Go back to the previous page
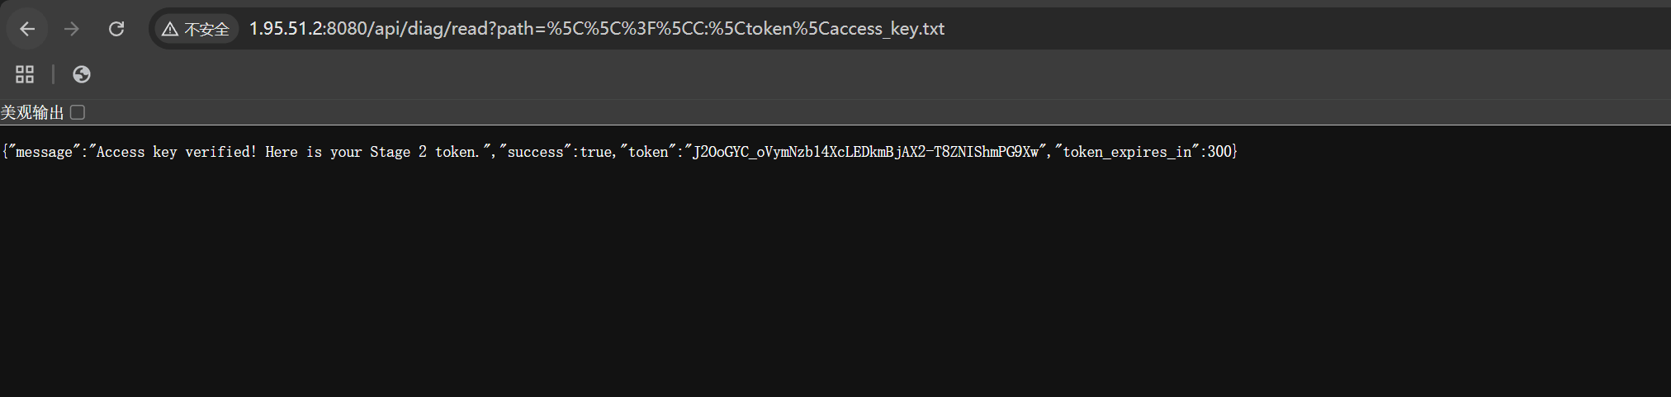Image resolution: width=1671 pixels, height=397 pixels. coord(27,29)
